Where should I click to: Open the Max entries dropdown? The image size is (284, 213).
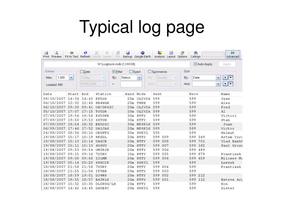[x=71, y=78]
